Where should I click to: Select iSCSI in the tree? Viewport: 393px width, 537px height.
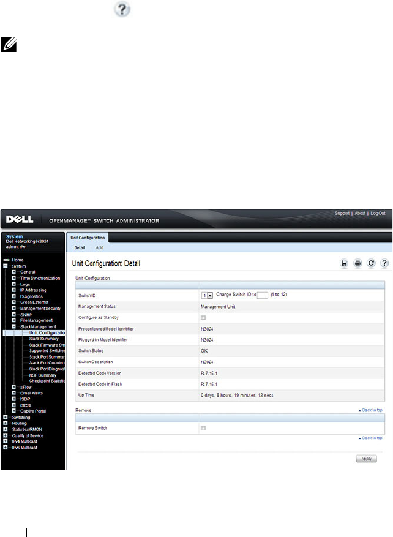click(x=25, y=405)
